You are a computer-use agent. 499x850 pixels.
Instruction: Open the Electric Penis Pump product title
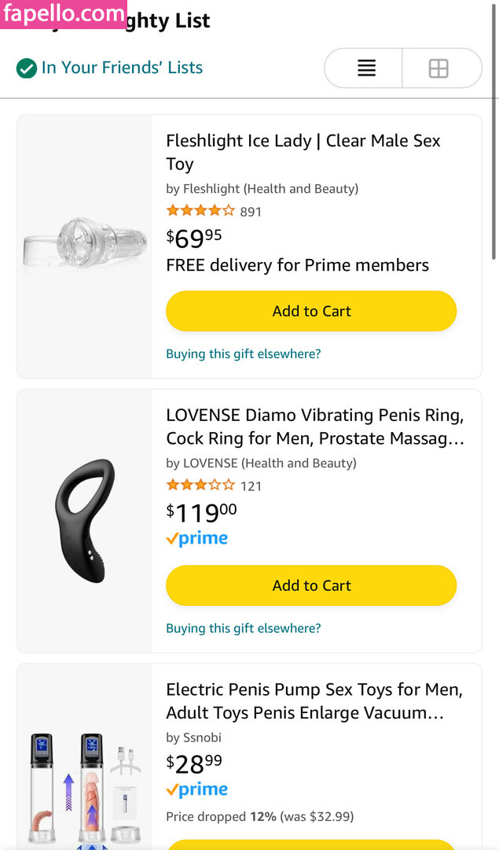click(314, 701)
